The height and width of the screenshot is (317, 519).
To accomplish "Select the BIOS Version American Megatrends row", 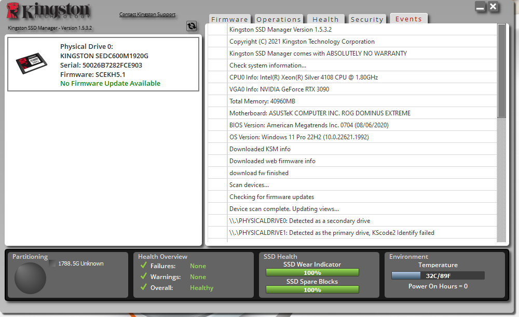I will [352, 125].
